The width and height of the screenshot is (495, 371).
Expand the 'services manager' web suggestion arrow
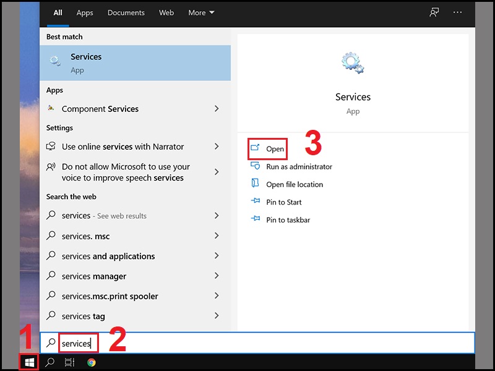pyautogui.click(x=217, y=276)
